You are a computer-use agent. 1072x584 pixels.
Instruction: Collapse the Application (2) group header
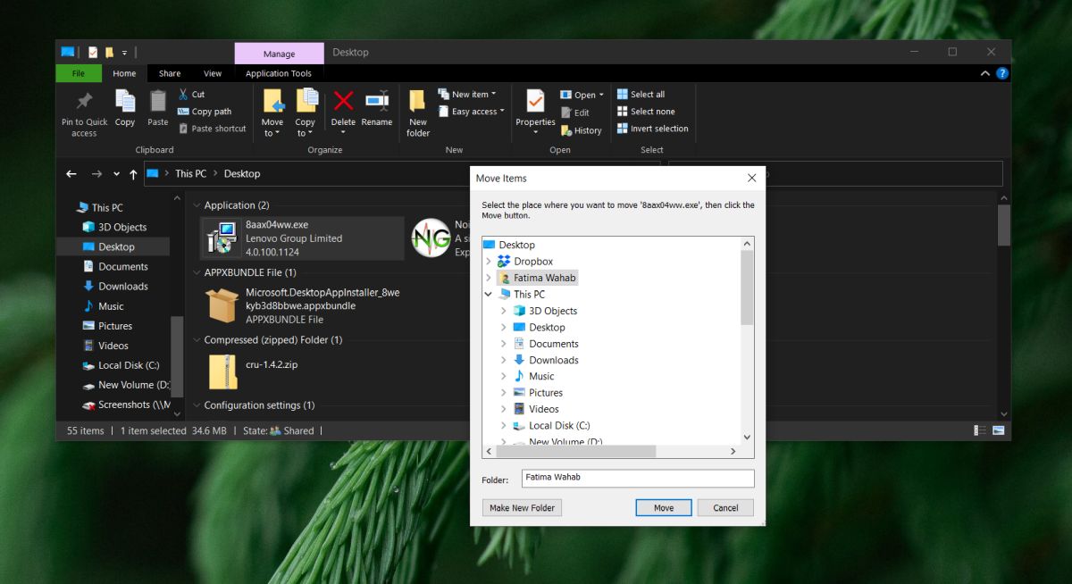coord(197,205)
